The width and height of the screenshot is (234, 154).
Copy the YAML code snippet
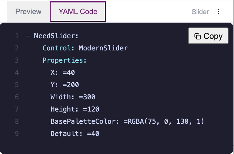pos(208,36)
